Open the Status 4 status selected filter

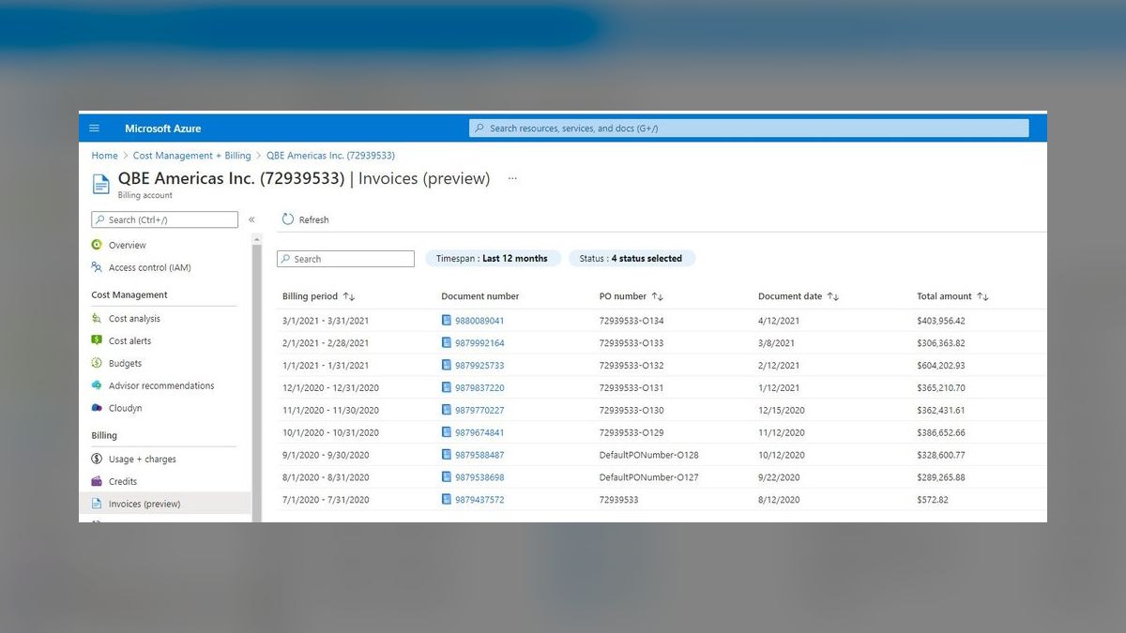point(631,259)
